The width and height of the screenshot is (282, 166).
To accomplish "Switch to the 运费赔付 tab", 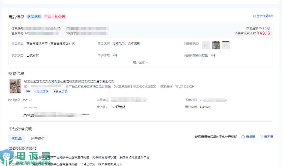I will [x=38, y=139].
